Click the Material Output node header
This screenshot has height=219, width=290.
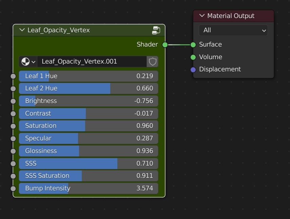(x=237, y=16)
